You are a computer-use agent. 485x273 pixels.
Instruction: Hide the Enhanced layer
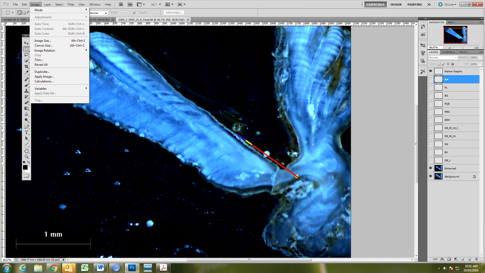coord(430,168)
